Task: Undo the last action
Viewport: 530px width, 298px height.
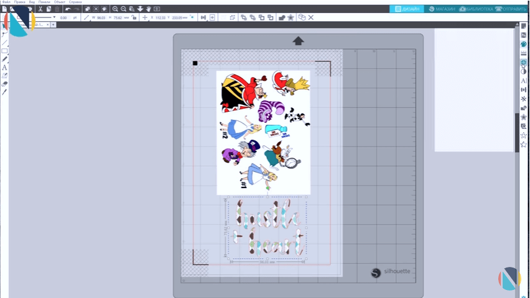Action: [x=68, y=9]
